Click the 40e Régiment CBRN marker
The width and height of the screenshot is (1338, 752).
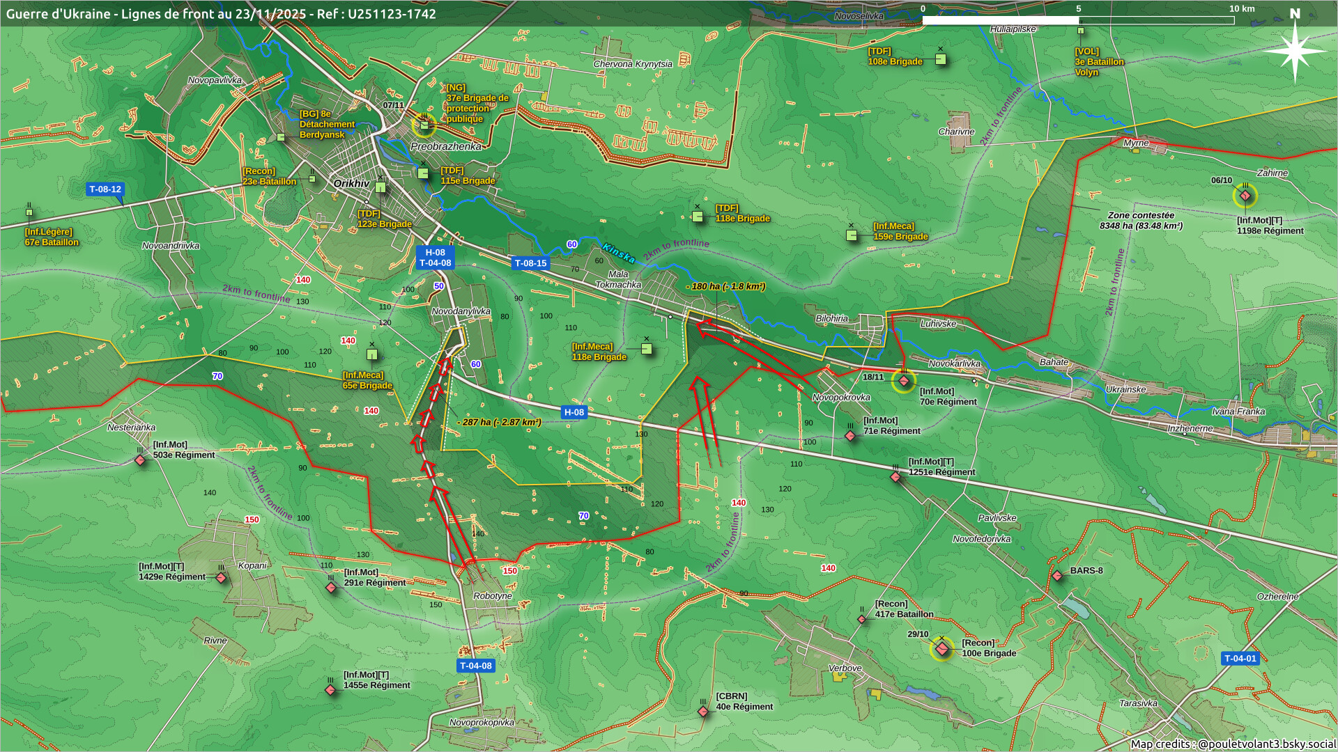[703, 712]
